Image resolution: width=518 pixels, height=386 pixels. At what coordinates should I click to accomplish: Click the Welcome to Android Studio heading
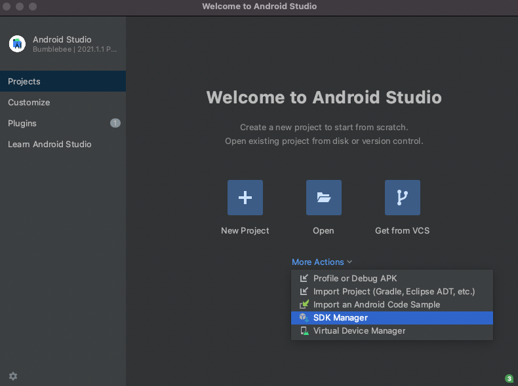[x=324, y=97]
